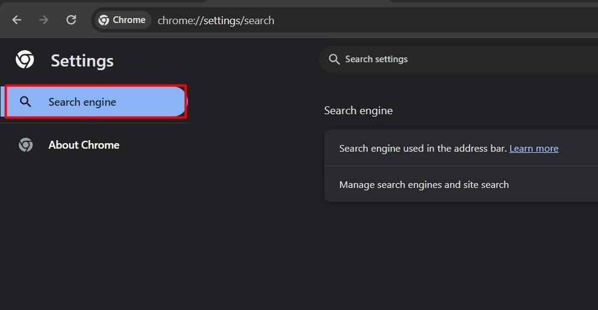Click magnifier icon in Search engine sidebar item

[x=25, y=102]
